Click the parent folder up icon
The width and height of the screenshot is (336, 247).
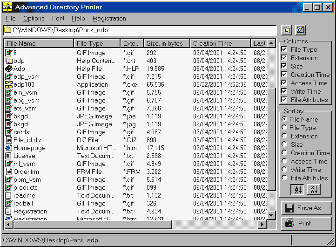coord(287,30)
